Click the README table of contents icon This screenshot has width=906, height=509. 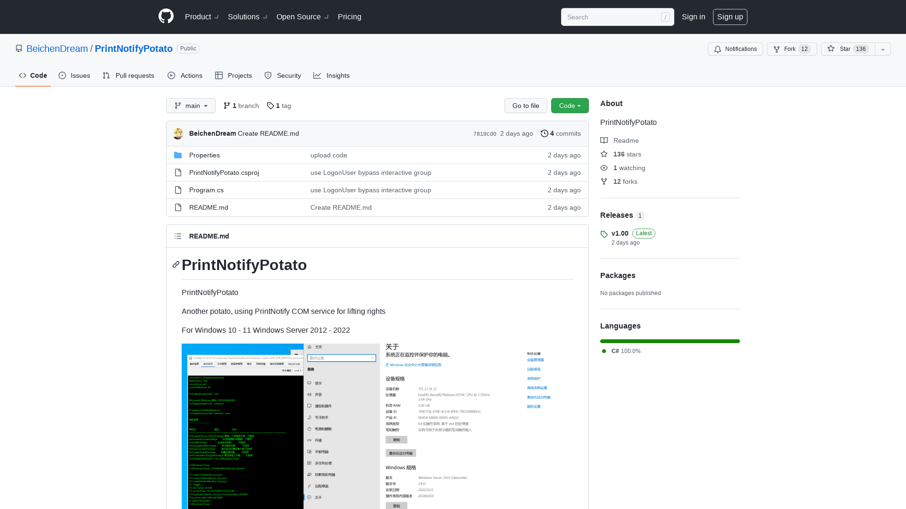pos(178,236)
